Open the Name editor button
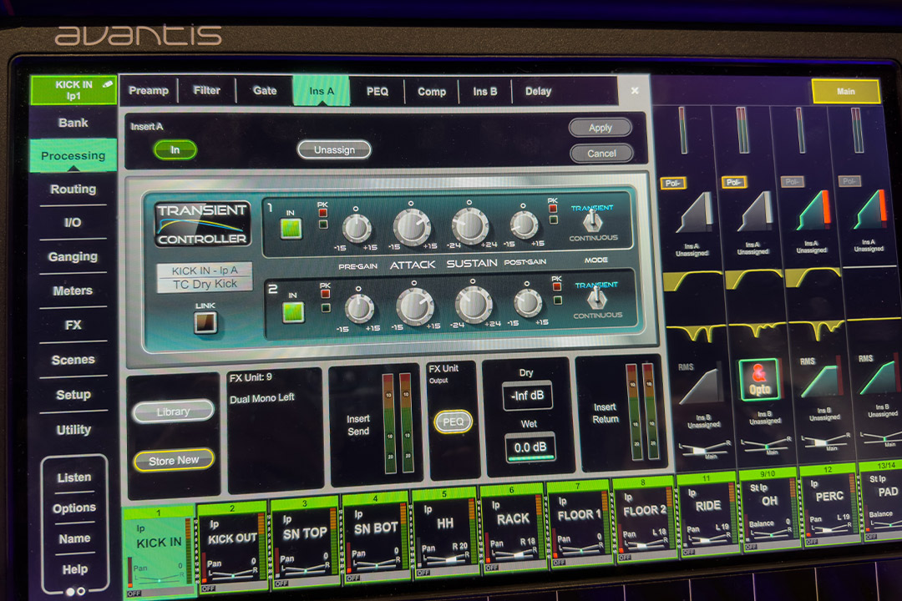Viewport: 902px width, 601px height. tap(74, 538)
